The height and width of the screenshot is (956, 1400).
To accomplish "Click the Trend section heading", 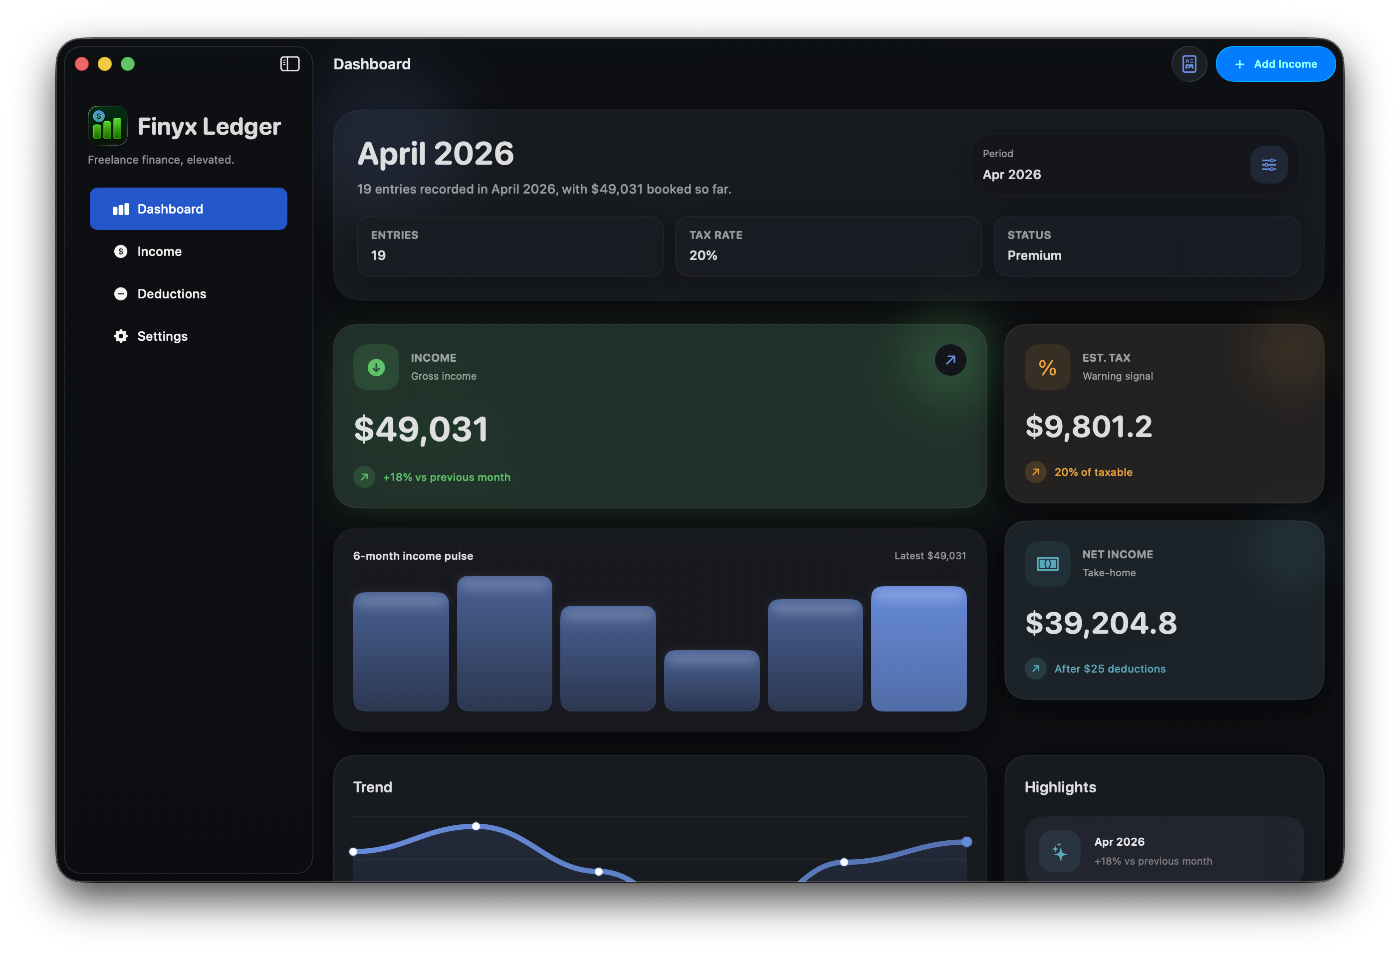I will [x=372, y=787].
